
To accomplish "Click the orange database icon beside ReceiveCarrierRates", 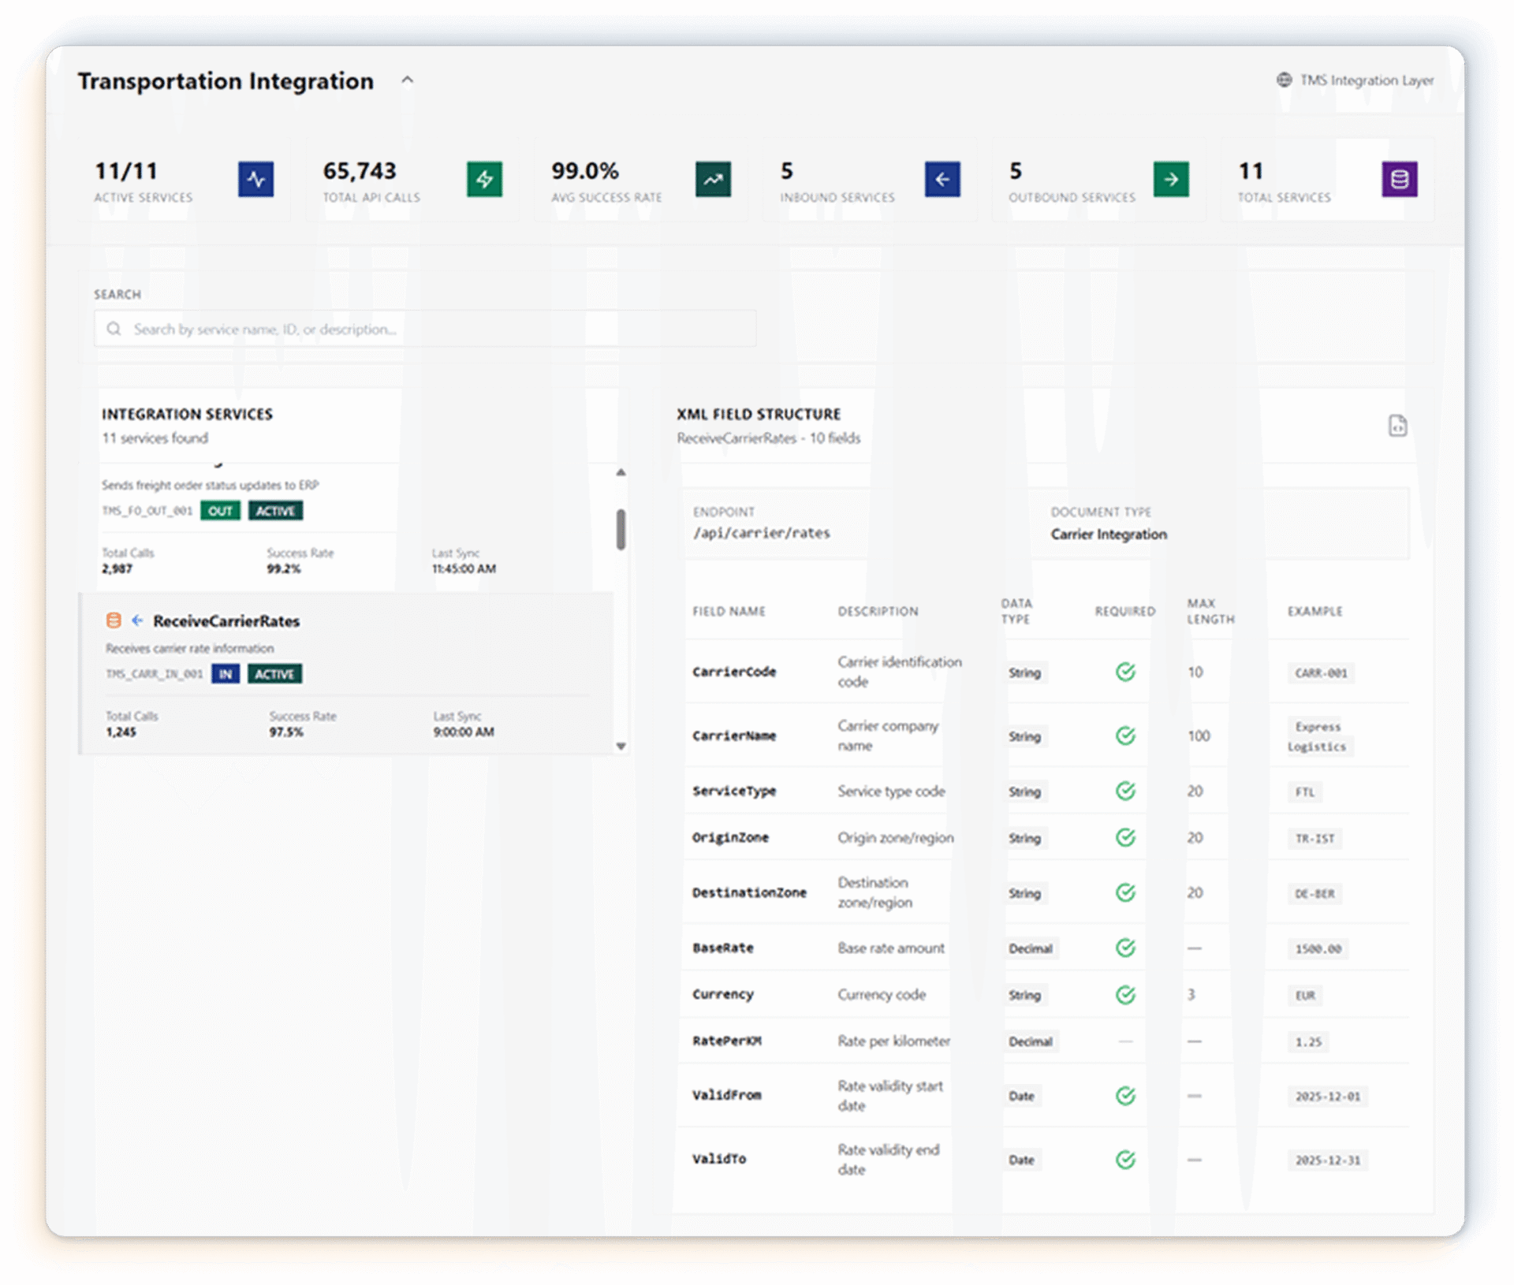I will (x=114, y=620).
